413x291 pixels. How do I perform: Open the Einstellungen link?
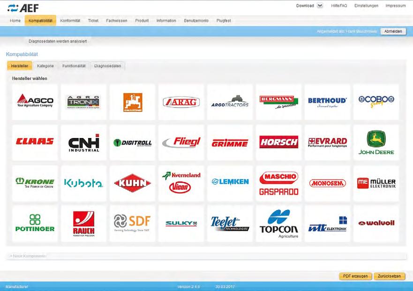coord(366,6)
